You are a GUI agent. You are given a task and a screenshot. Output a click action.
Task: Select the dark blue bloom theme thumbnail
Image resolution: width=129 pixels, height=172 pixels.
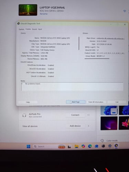click(124, 110)
